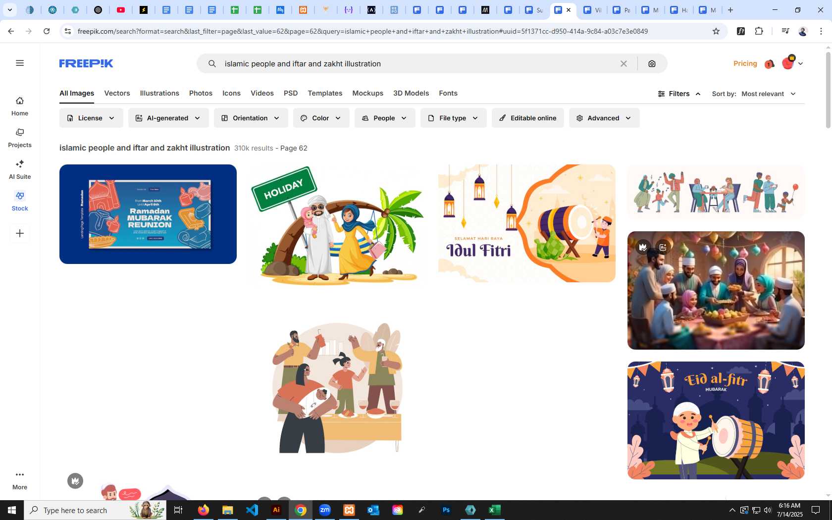Open Projects in sidebar
This screenshot has height=520, width=832.
point(20,138)
